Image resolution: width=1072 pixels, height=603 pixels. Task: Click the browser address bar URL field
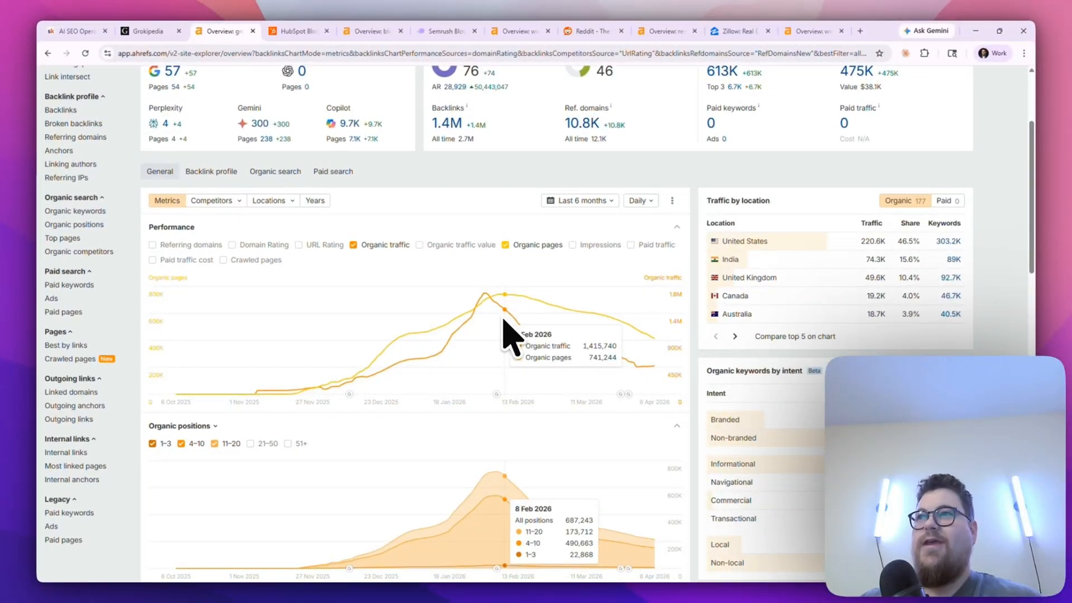[x=469, y=53]
